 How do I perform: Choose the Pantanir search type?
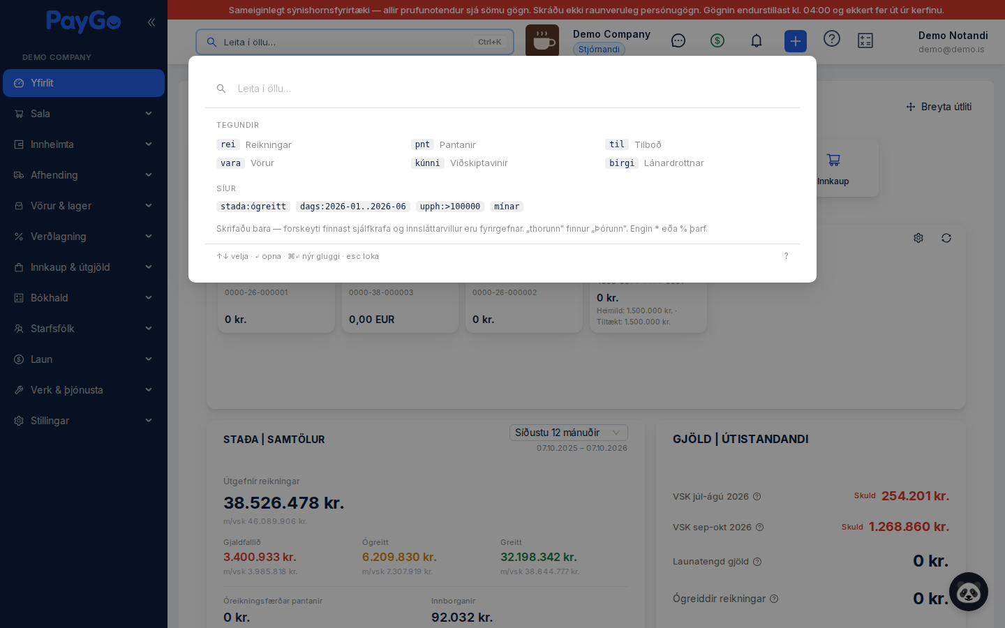point(443,144)
